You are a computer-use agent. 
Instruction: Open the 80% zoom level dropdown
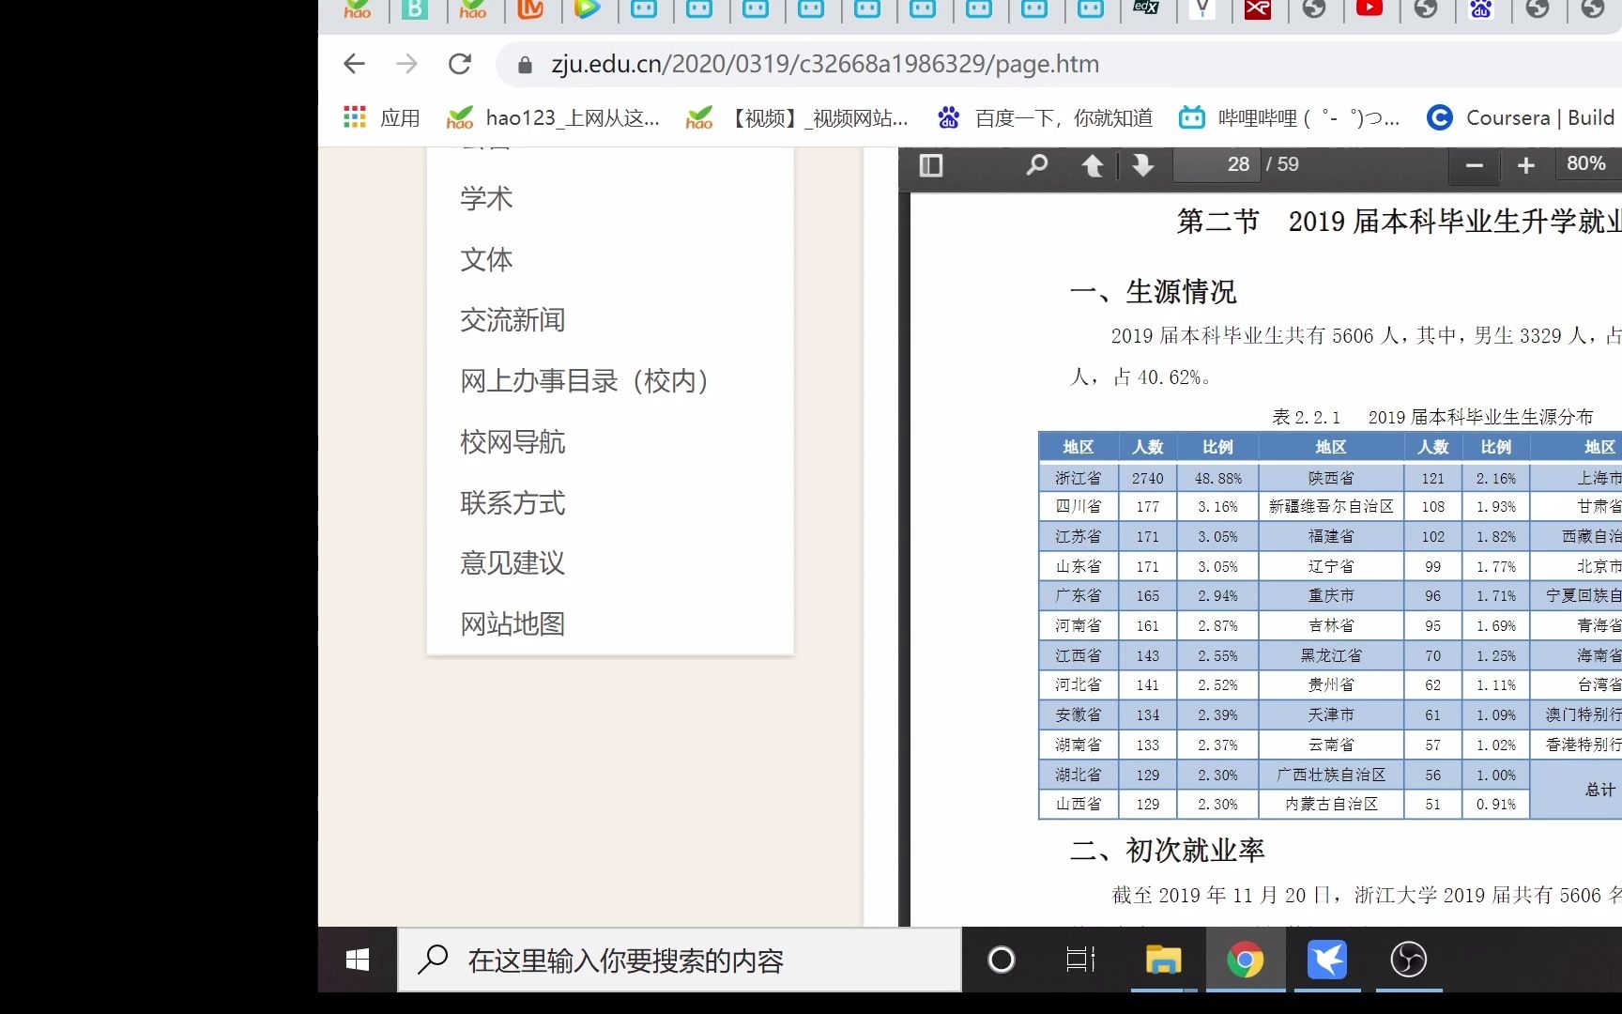1588,164
